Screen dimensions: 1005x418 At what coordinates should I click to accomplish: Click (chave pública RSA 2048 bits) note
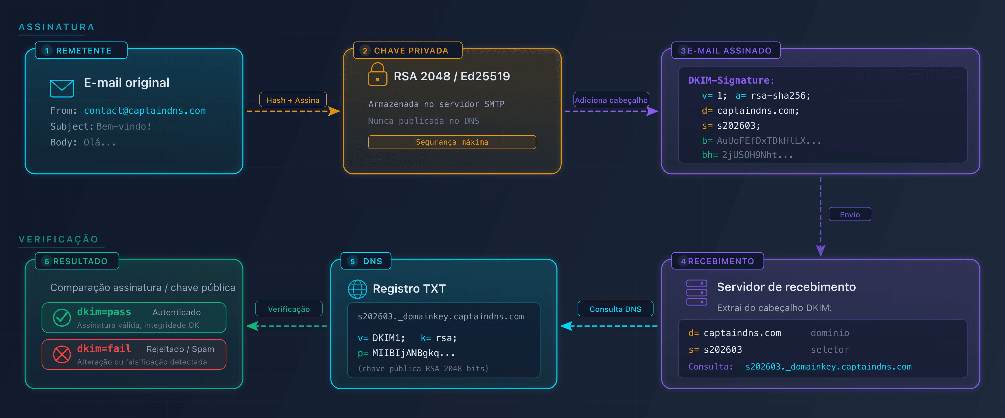click(x=423, y=368)
